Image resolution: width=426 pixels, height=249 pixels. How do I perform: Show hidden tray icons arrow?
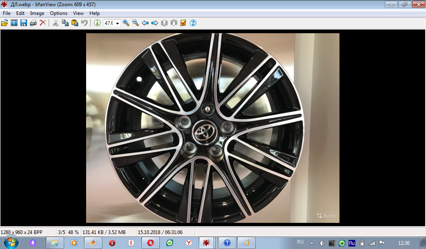click(x=312, y=243)
